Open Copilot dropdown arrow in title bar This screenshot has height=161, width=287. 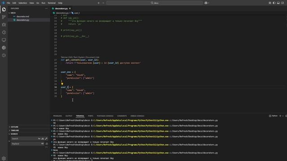pos(209,3)
